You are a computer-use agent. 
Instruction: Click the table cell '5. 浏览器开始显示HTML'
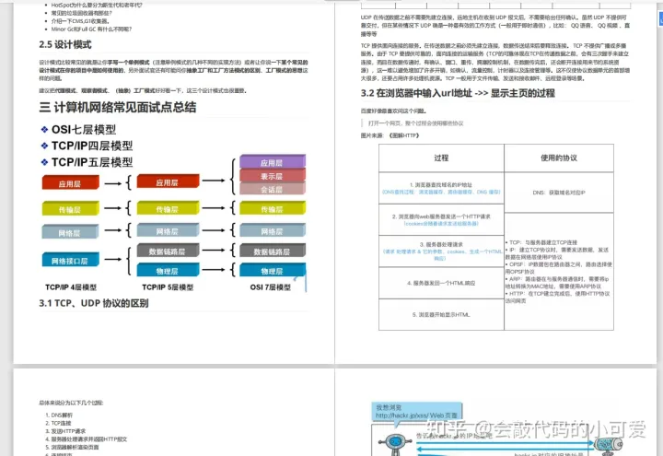tap(441, 315)
